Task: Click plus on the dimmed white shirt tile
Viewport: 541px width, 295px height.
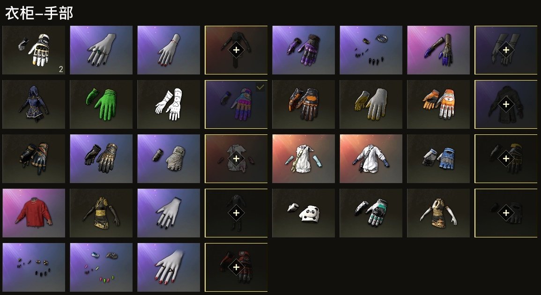Action: tap(236, 158)
